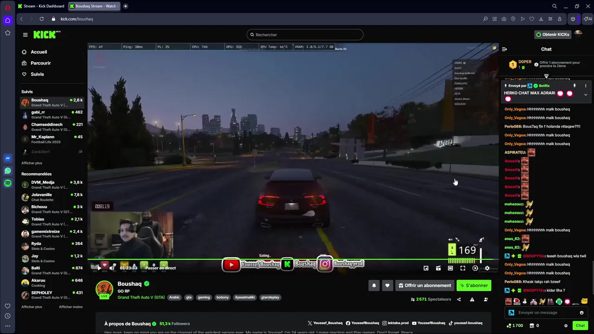The image size is (594, 334).
Task: Report the stream using the warning icon
Action: 472,299
